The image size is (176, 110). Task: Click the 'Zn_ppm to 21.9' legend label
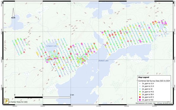[148, 86]
